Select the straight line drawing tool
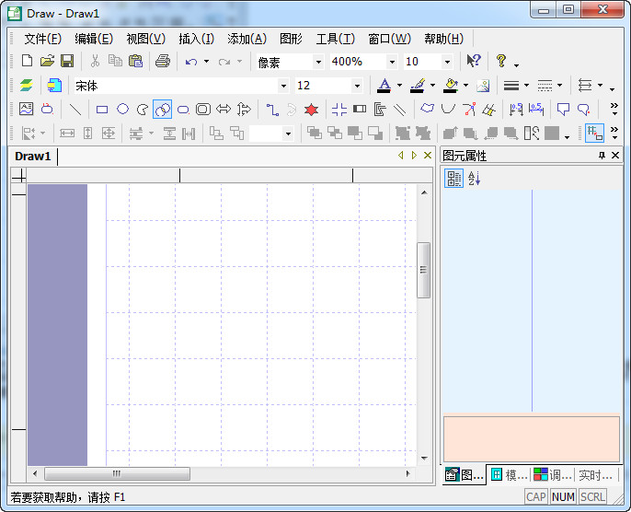631x512 pixels. [x=75, y=110]
